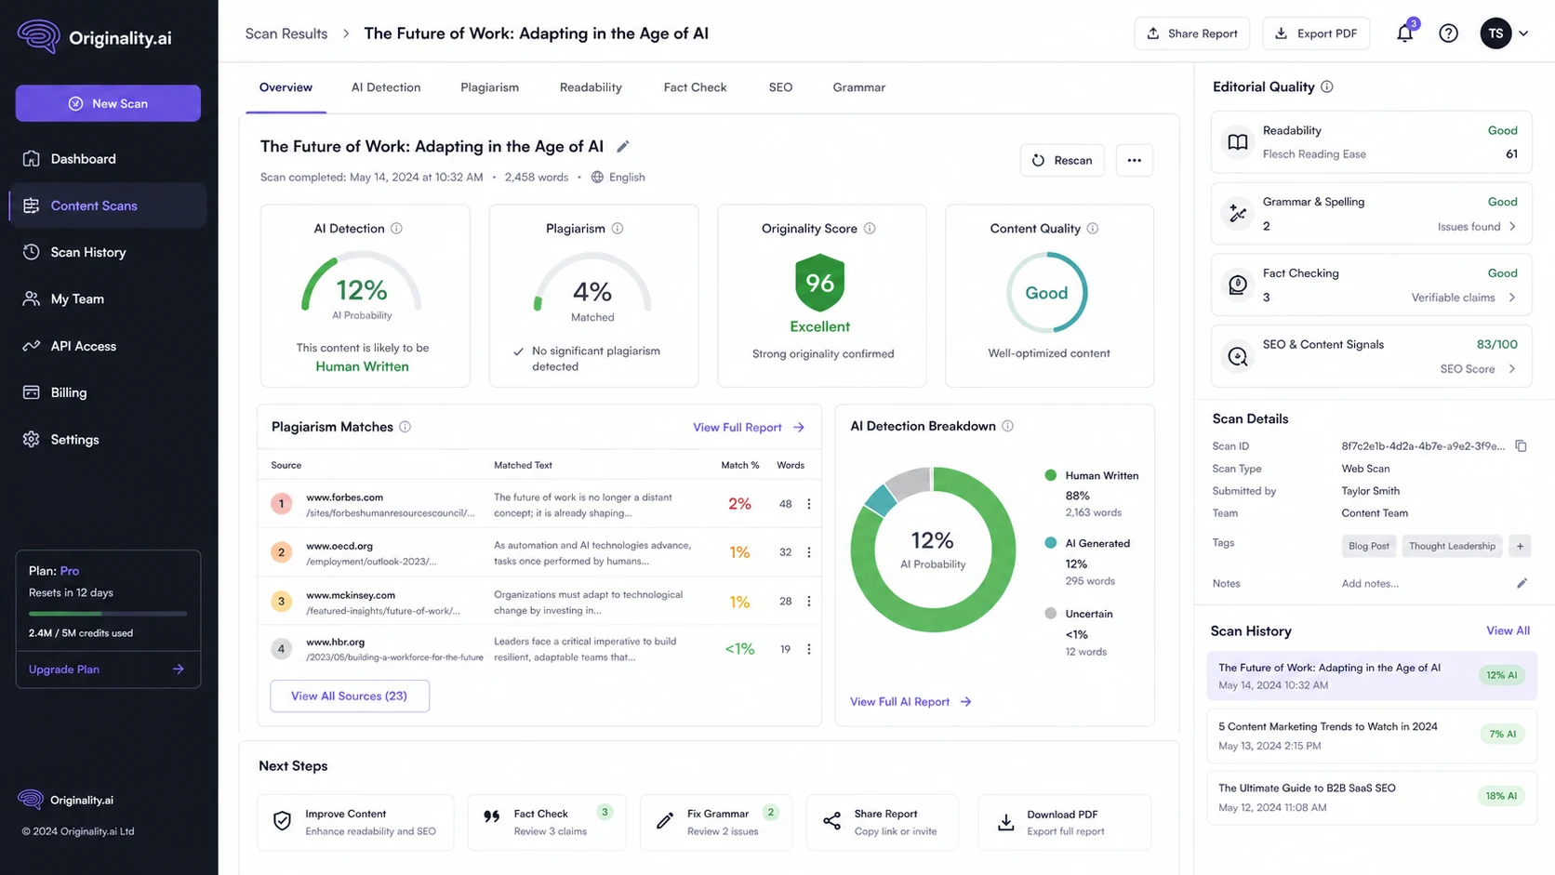1555x875 pixels.
Task: Click the Originality.ai logo at top
Action: point(94,37)
